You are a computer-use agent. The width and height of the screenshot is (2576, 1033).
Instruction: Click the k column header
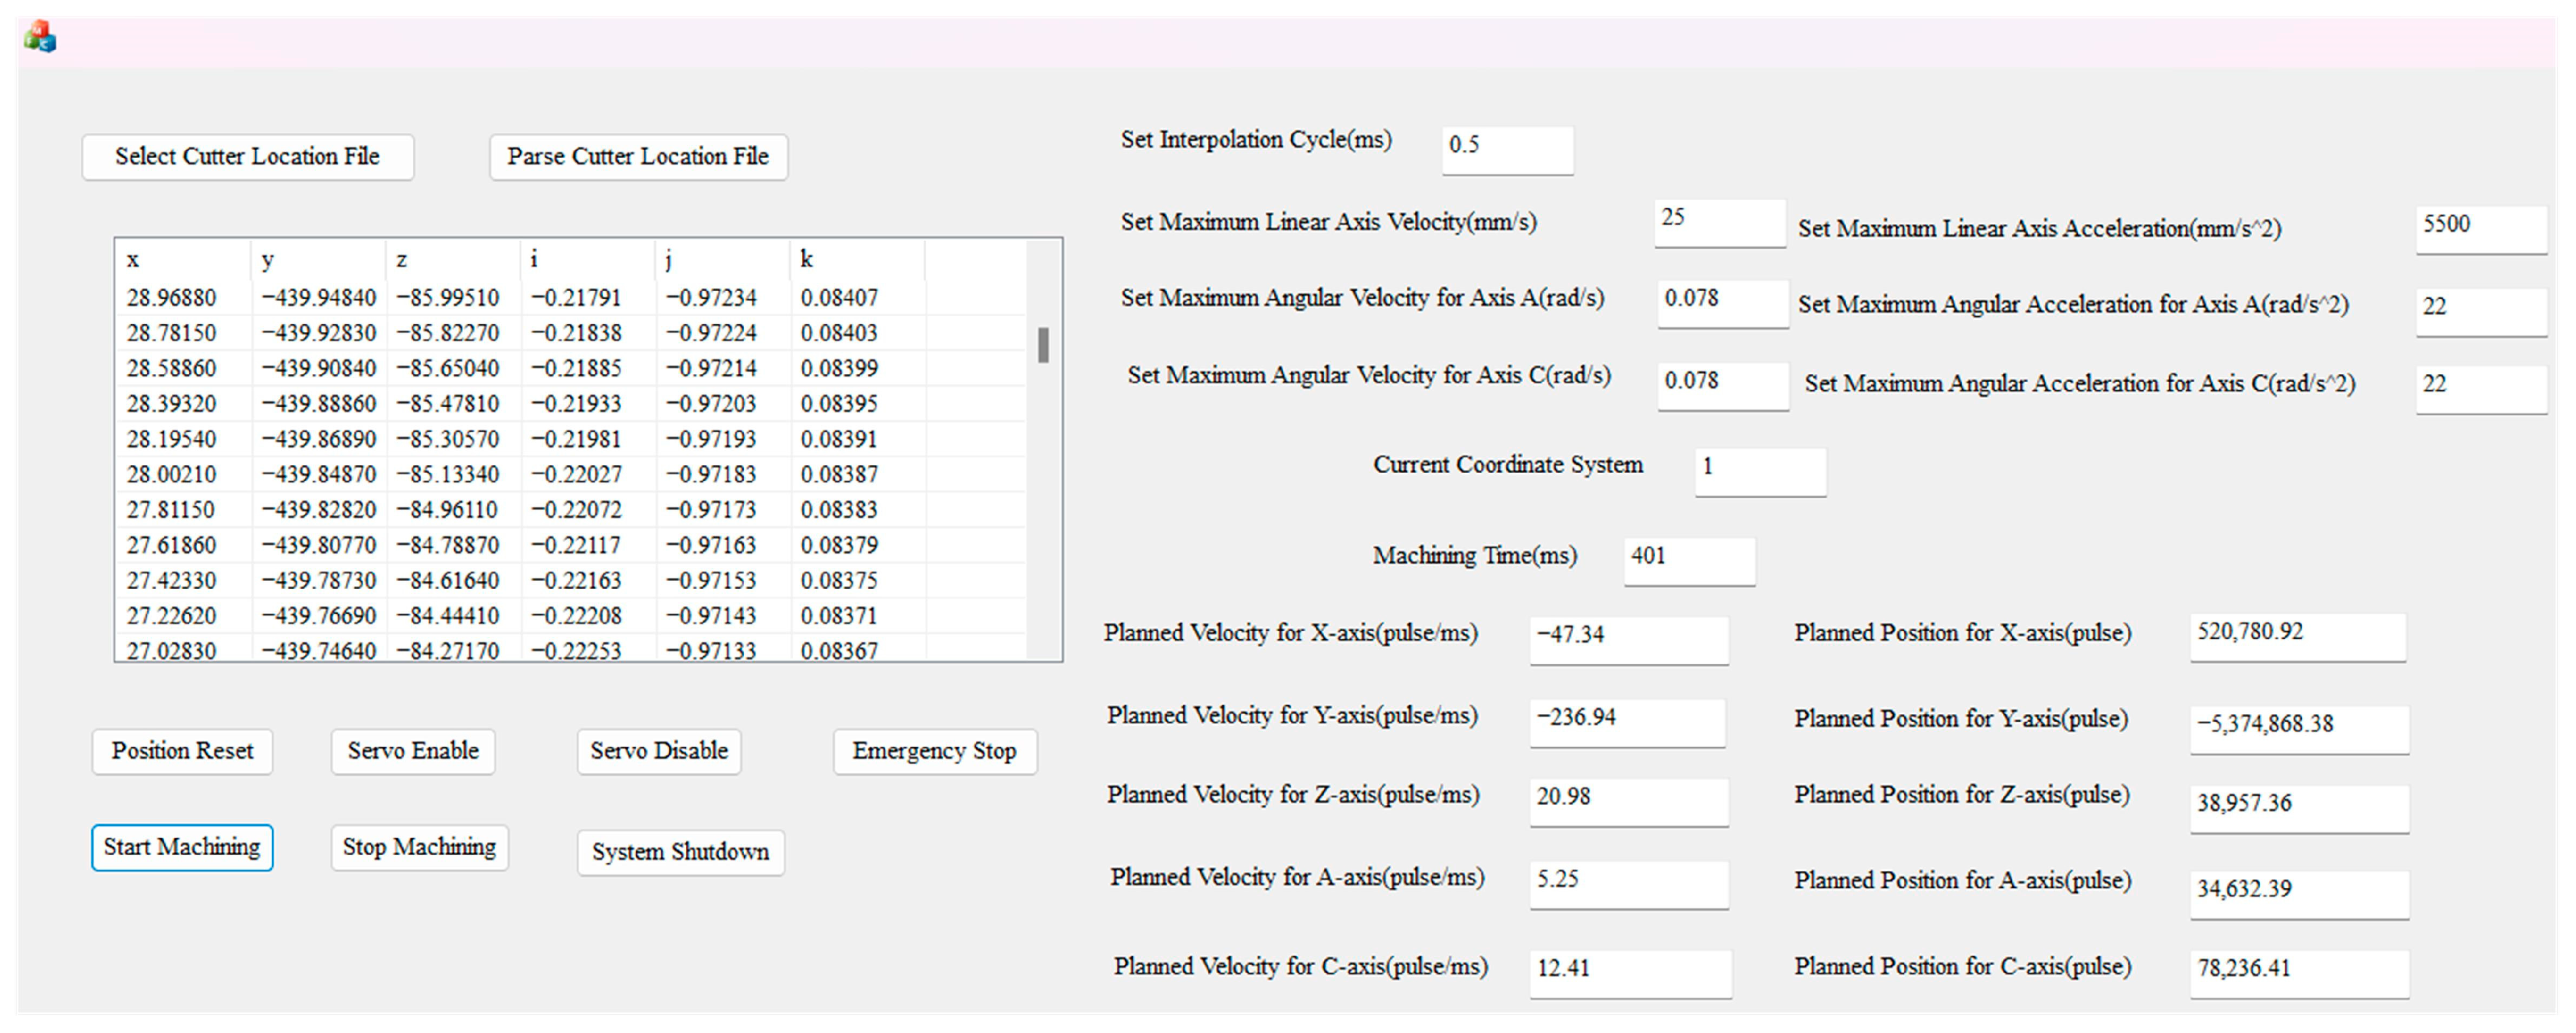(x=858, y=260)
